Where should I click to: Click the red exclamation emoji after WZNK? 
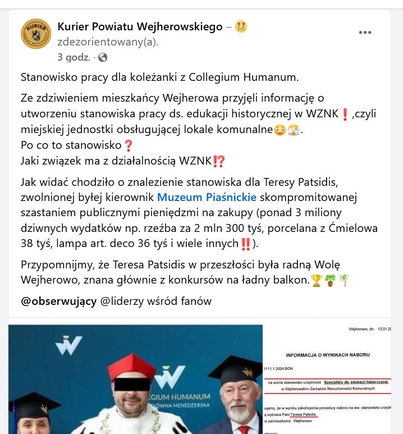(345, 115)
